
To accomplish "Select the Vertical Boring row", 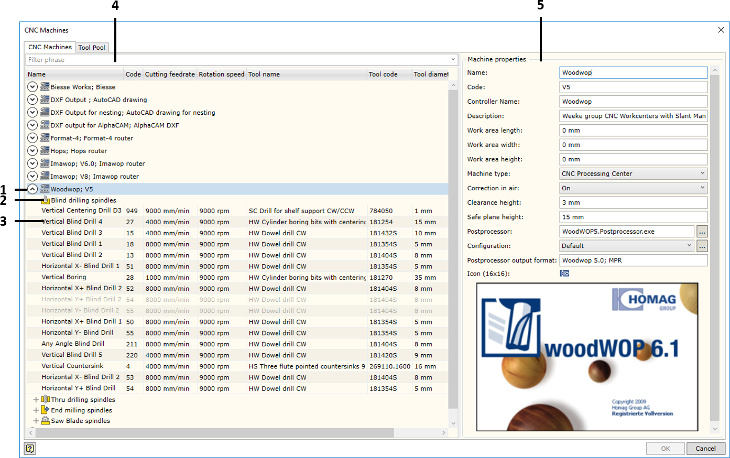I will coord(237,277).
